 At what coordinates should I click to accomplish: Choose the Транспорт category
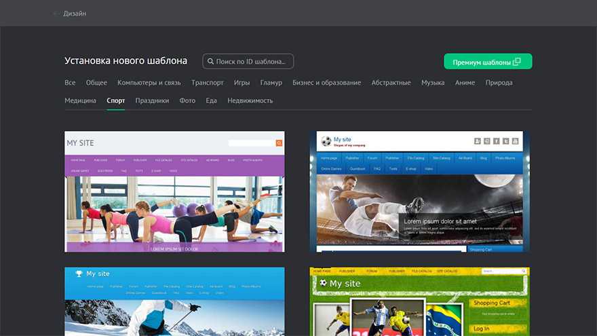click(207, 83)
